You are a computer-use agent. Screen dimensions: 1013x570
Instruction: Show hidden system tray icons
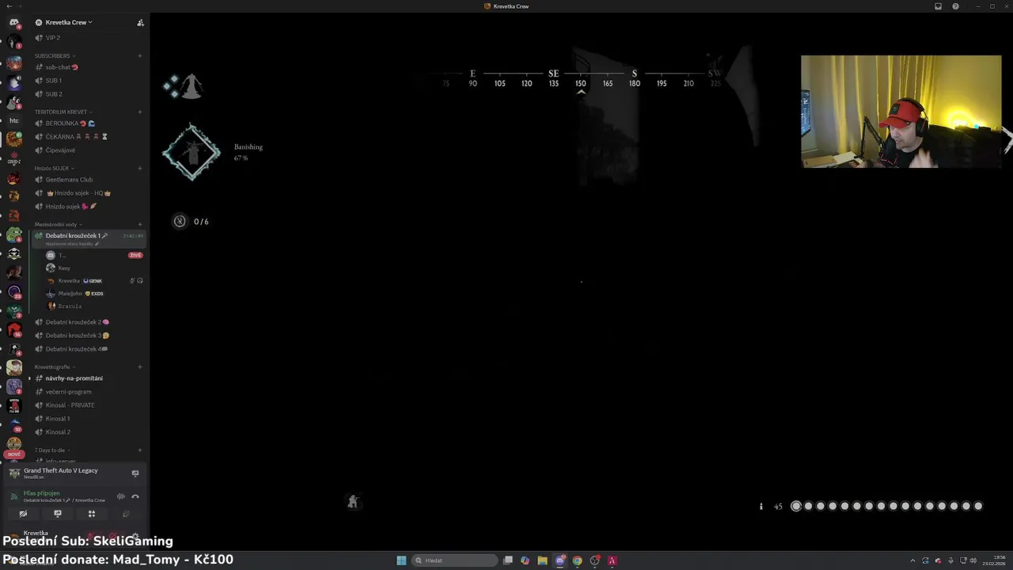pos(912,560)
